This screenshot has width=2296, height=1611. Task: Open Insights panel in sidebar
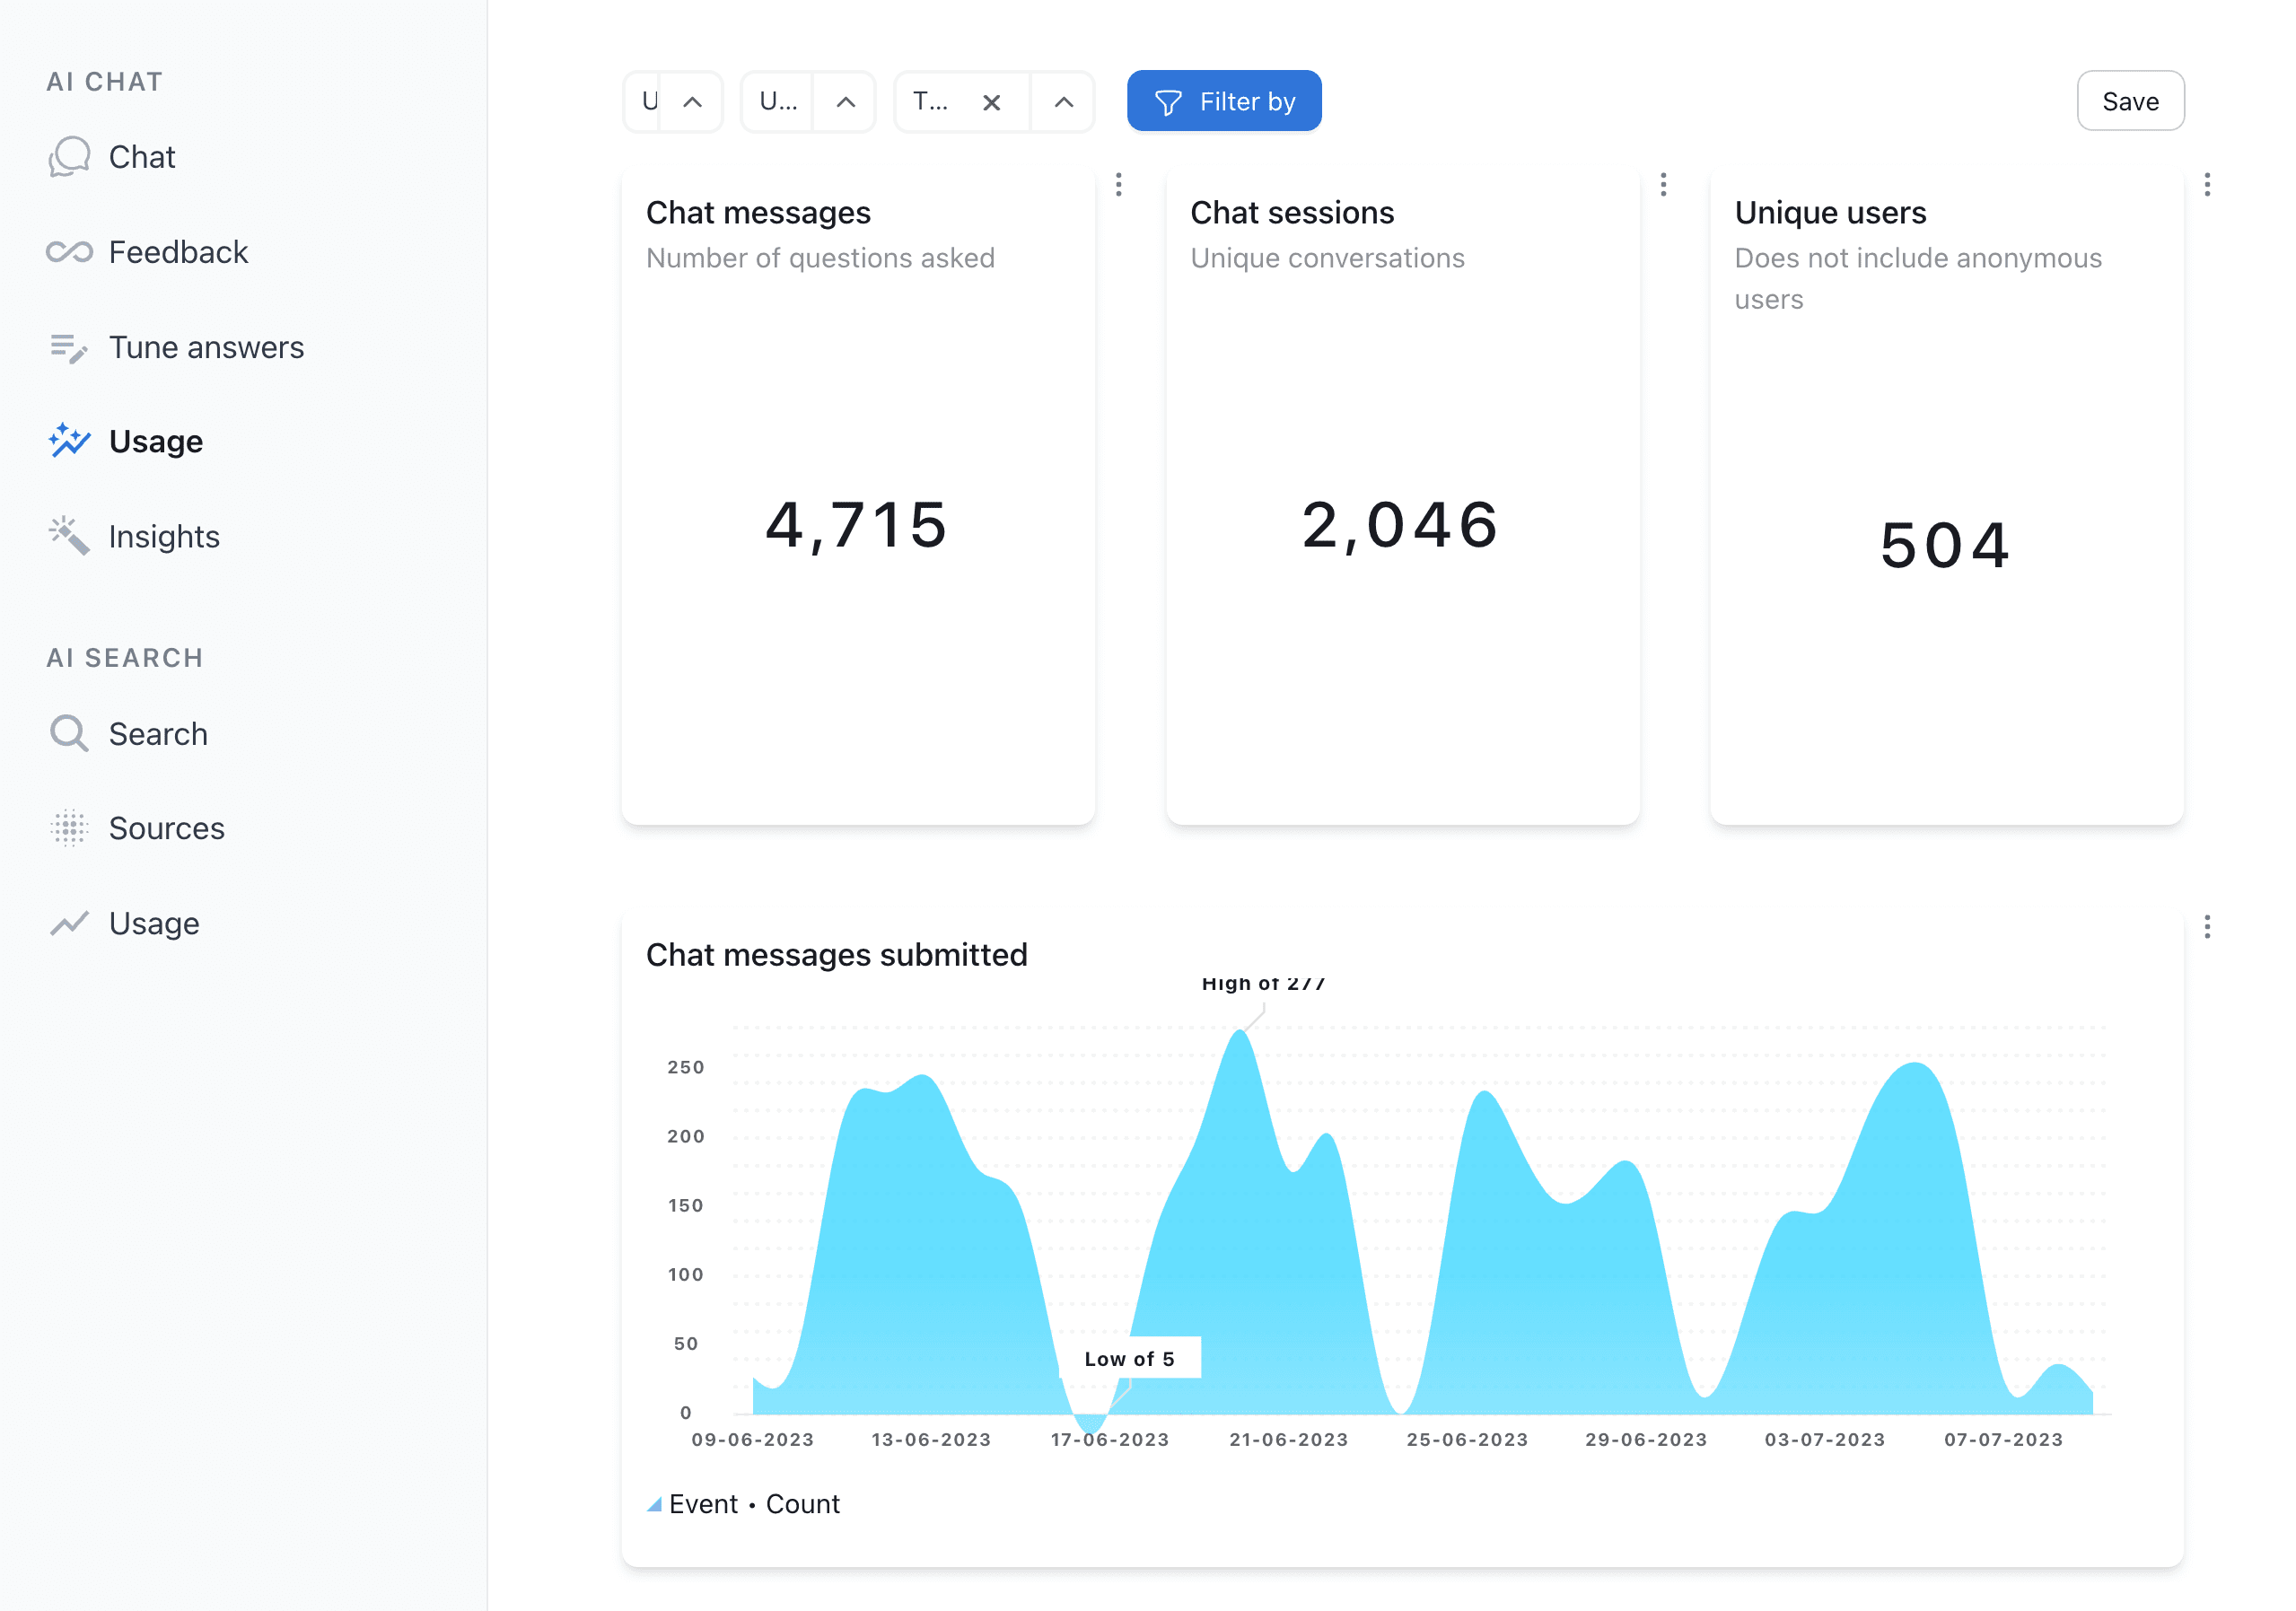[164, 536]
